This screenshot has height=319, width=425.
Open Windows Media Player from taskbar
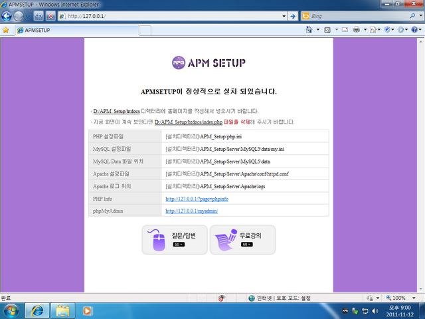pyautogui.click(x=87, y=311)
